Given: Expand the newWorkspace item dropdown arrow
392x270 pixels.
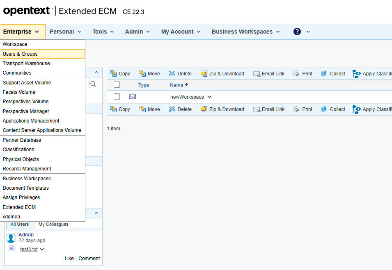Looking at the screenshot, I should [209, 97].
